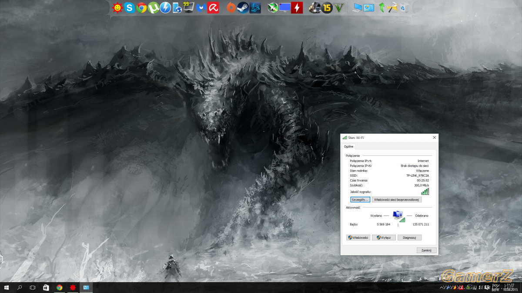Click the duration value 00:25:52

click(x=423, y=180)
